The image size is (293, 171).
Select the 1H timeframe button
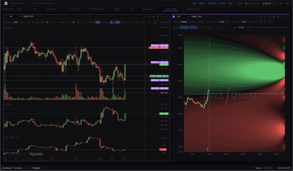coord(47,22)
